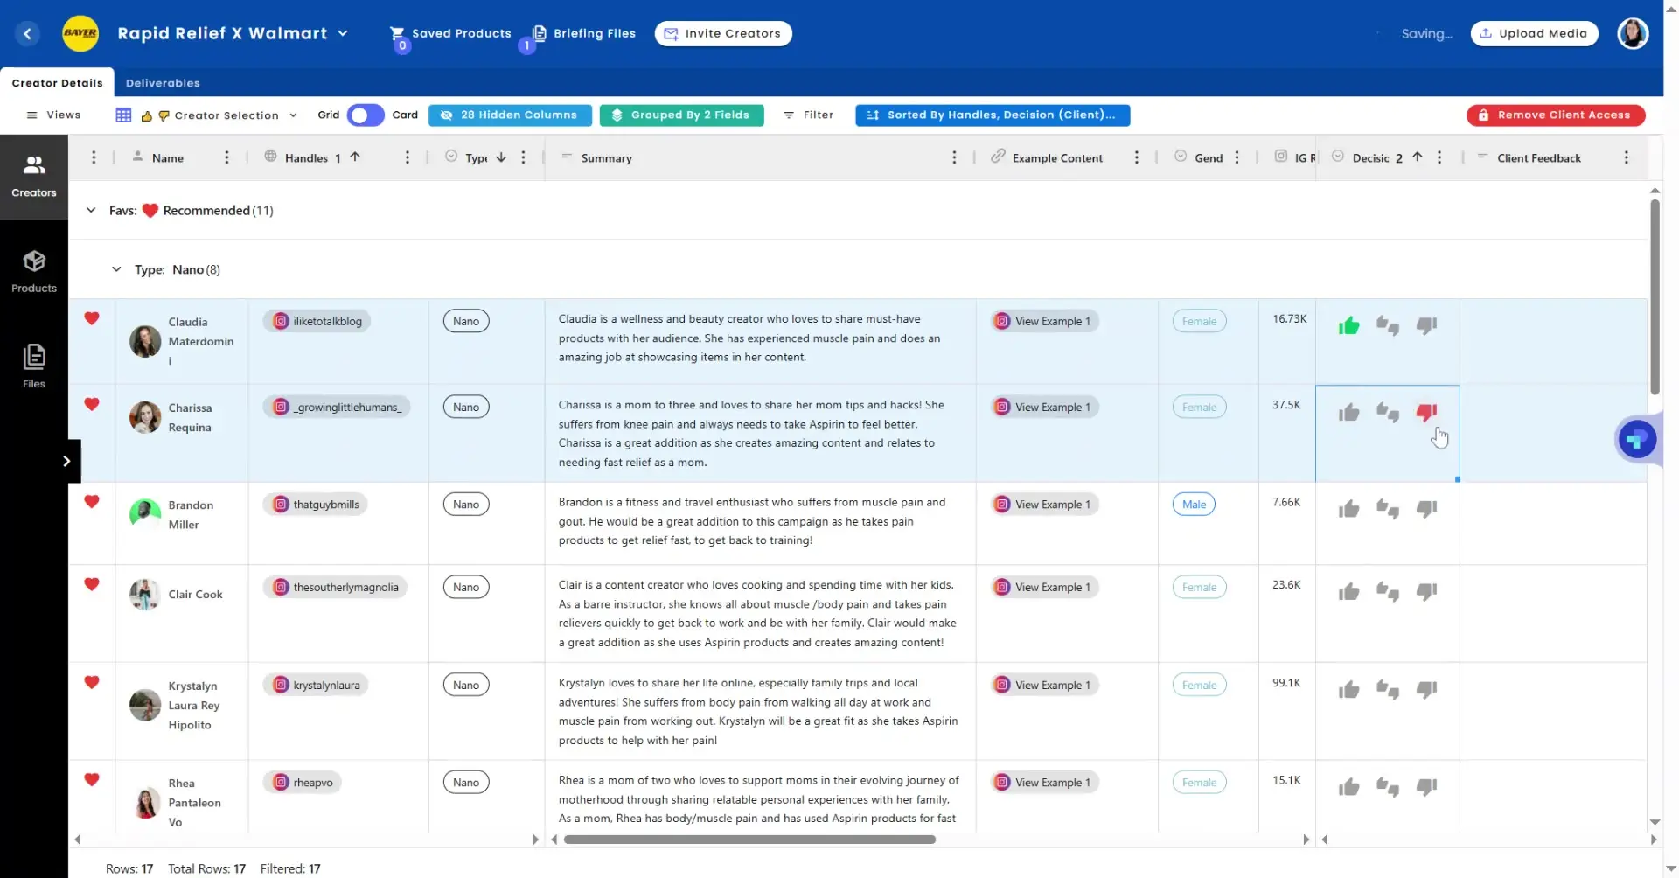Toggle between Grid and Card view

coord(365,115)
